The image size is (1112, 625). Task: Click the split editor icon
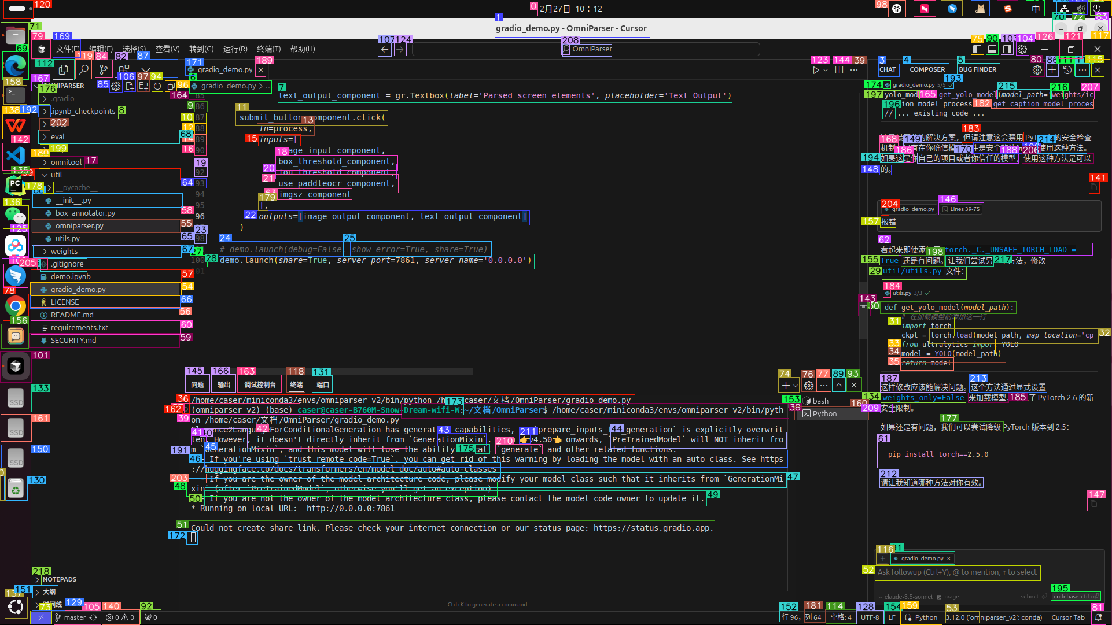(x=839, y=70)
